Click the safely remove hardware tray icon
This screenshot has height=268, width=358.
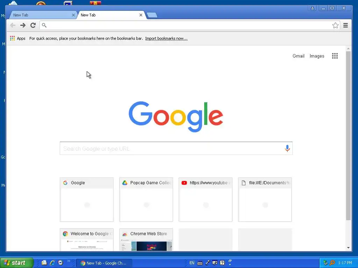pyautogui.click(x=325, y=263)
